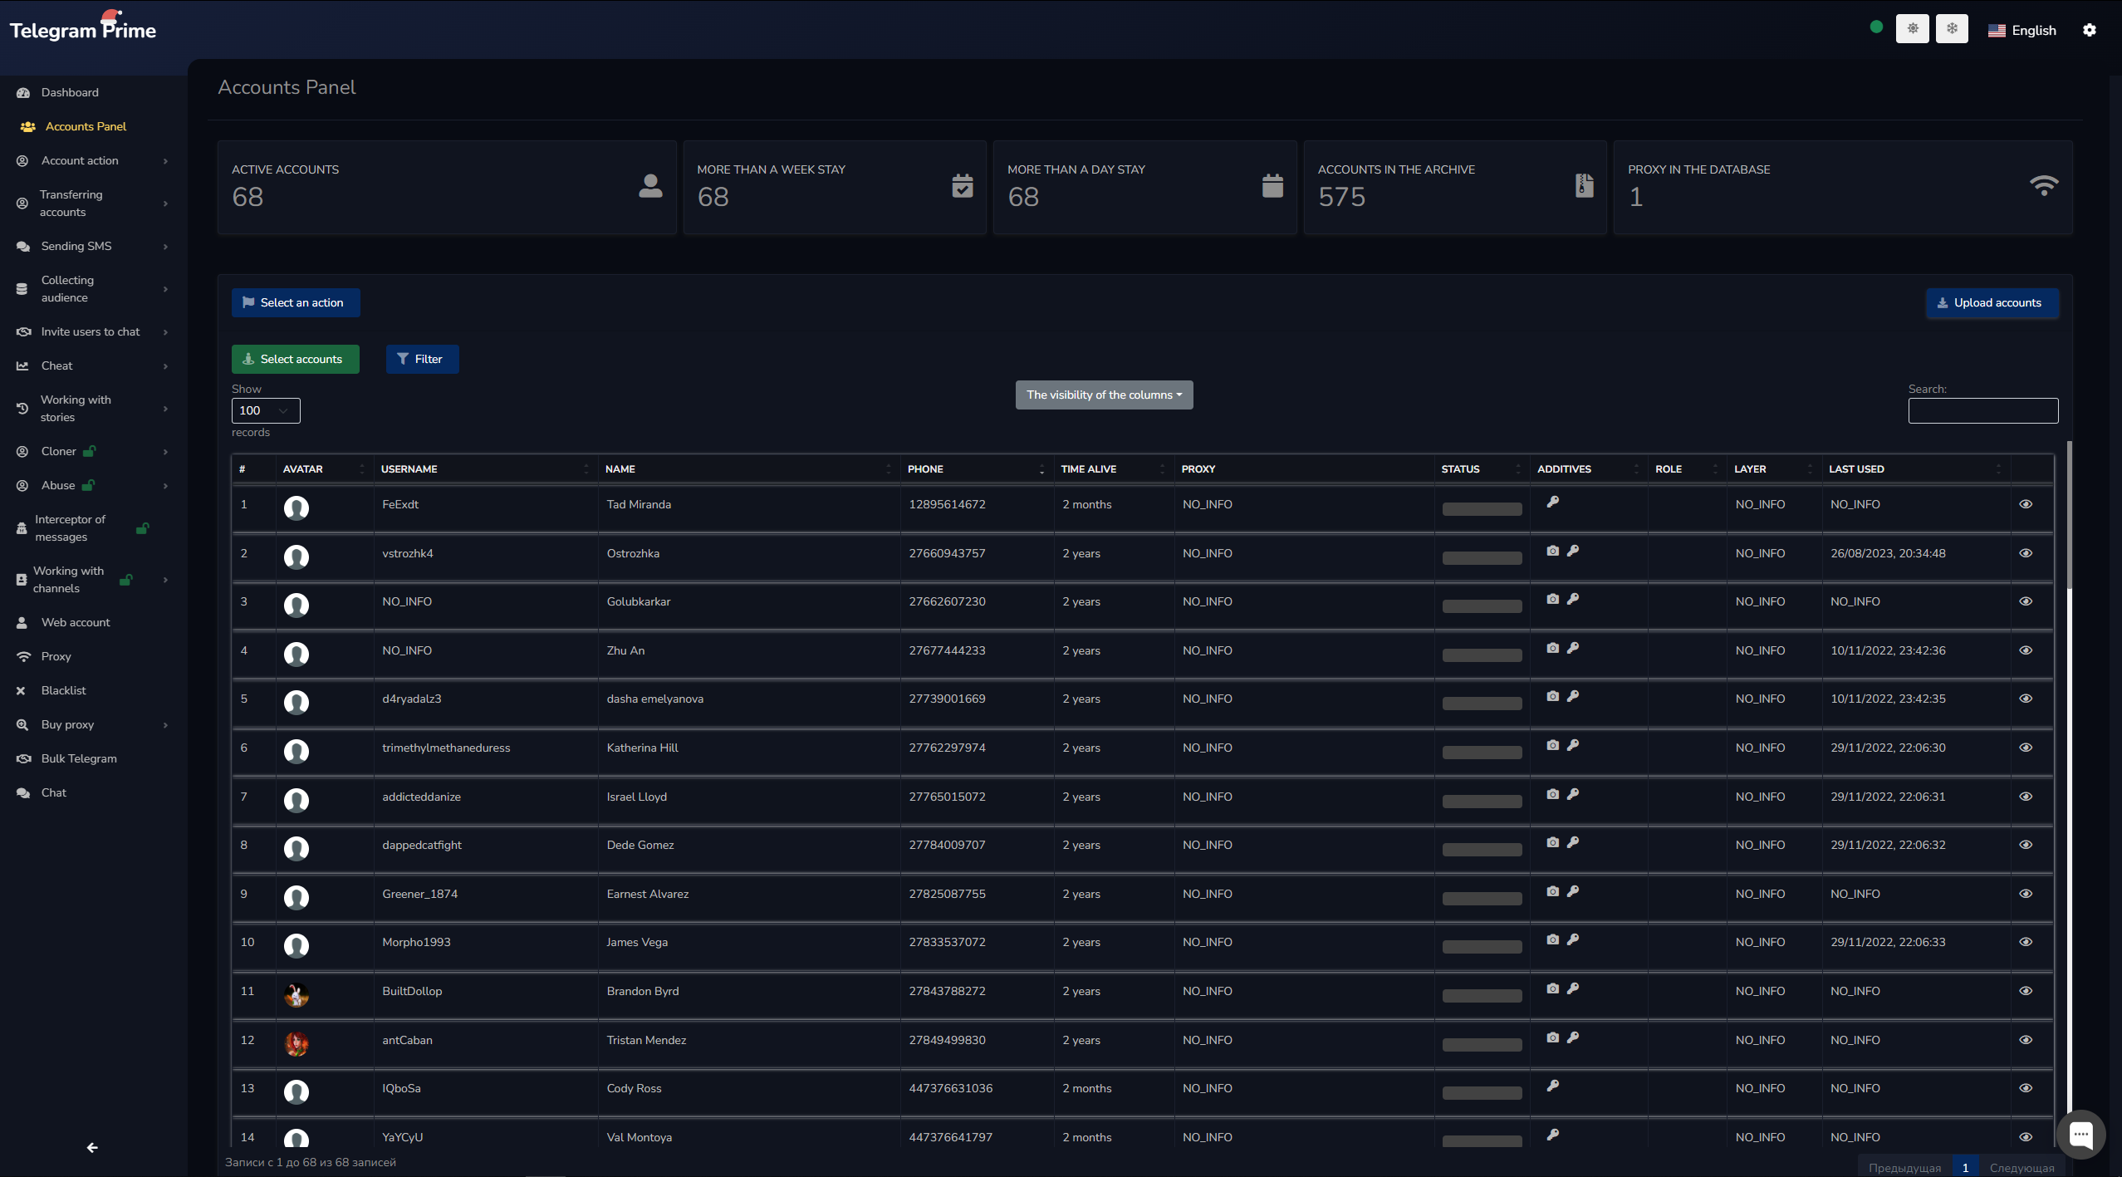Click the Upload accounts button
The image size is (2122, 1177).
(x=1992, y=302)
